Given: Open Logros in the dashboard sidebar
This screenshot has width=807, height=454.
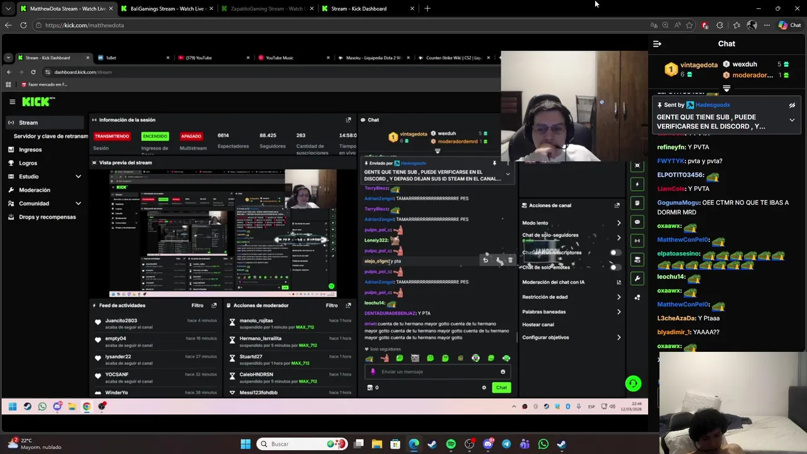Looking at the screenshot, I should point(28,163).
